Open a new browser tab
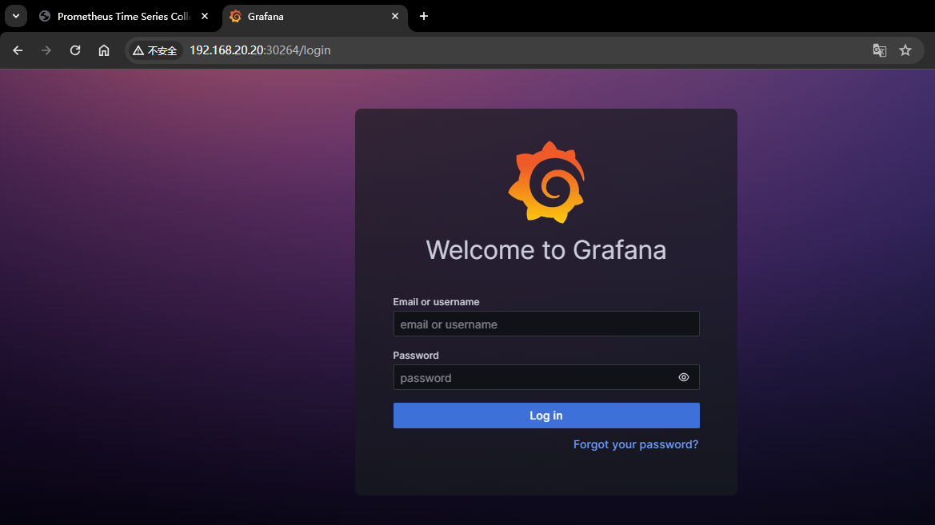Viewport: 935px width, 525px height. [424, 16]
